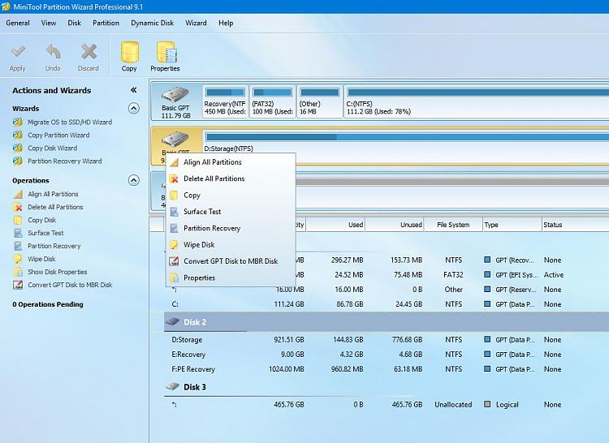Collapse the Operations section
Screen dimensions: 609x443
(x=134, y=180)
